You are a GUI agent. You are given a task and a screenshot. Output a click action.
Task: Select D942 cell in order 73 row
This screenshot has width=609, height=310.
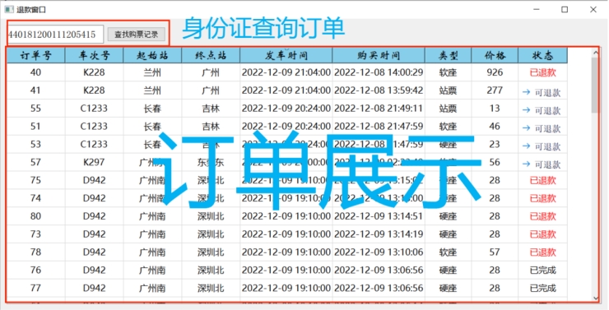[94, 234]
